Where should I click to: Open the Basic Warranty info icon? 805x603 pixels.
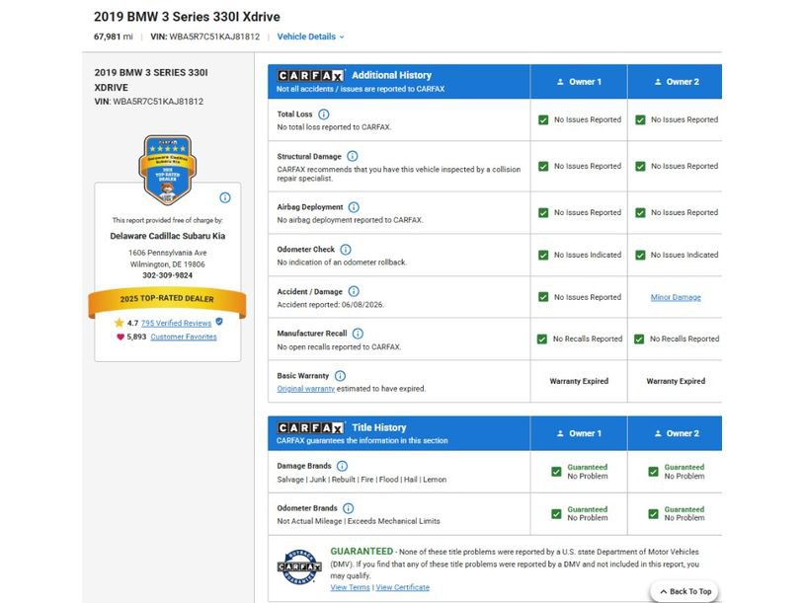340,376
